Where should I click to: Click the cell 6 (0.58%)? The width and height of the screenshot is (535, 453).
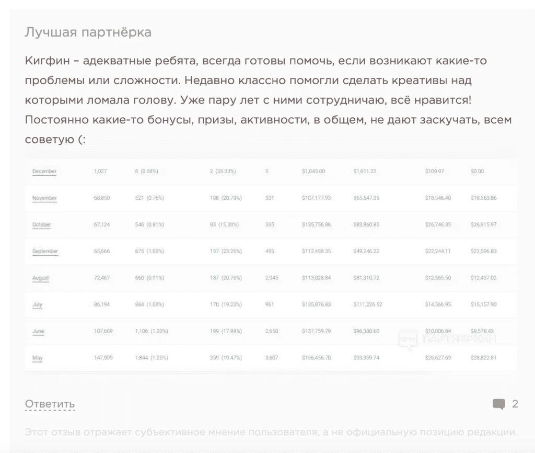tap(147, 171)
